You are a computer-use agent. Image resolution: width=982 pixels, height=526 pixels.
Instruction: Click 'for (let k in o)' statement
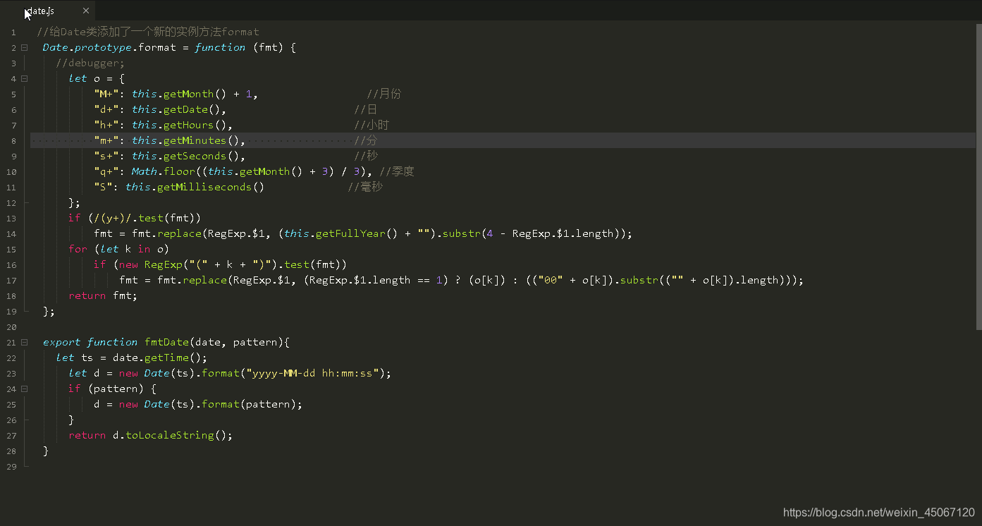[x=118, y=250]
